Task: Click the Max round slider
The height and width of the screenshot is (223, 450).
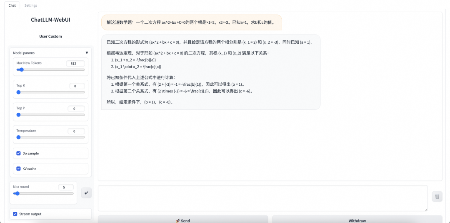Action: [43, 193]
